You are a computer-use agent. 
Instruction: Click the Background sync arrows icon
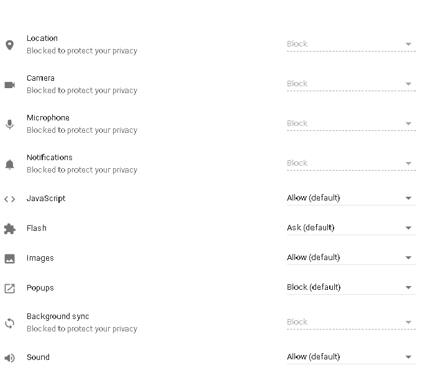(10, 323)
